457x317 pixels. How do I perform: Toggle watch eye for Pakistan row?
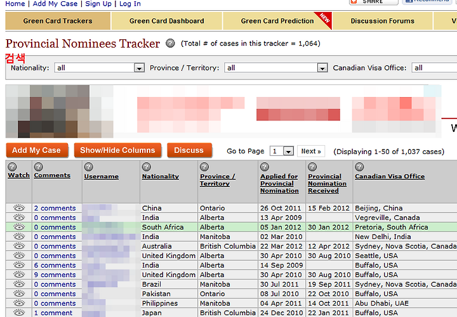[x=19, y=294]
